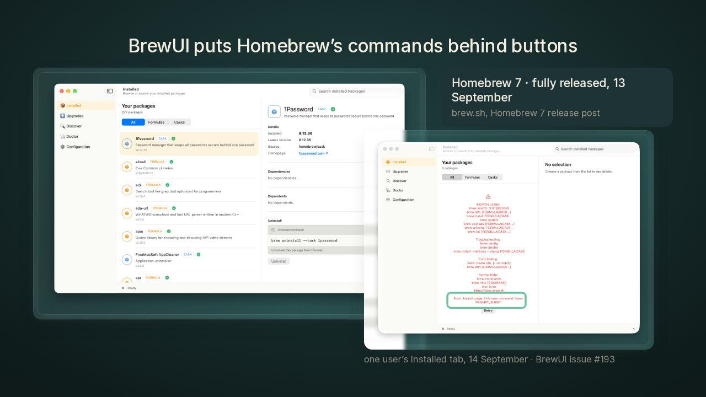Screen dimensions: 706x397
Task: Switch to Casks segment in right window
Action: (x=493, y=178)
